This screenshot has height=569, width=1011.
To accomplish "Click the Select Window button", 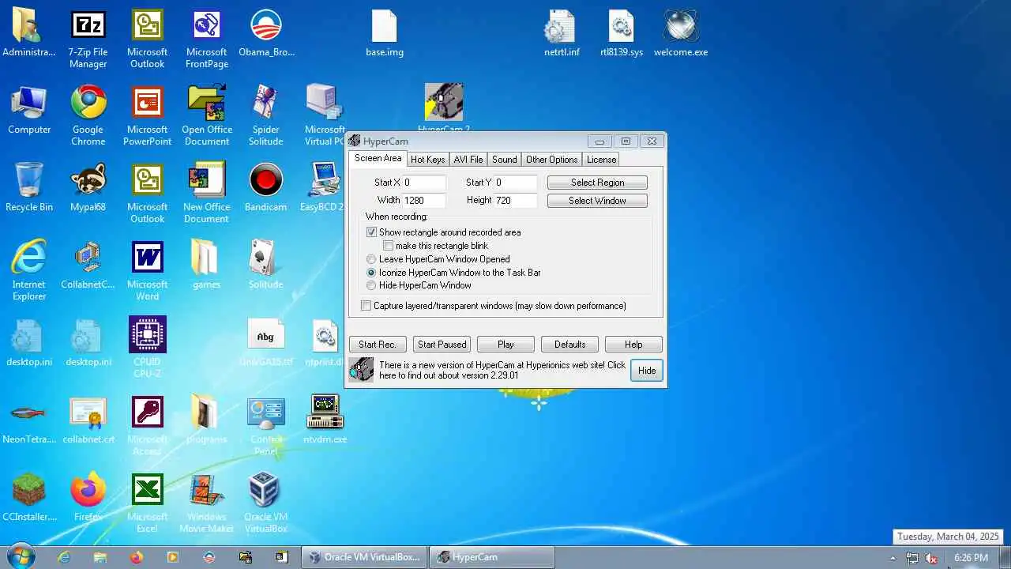I will point(597,201).
